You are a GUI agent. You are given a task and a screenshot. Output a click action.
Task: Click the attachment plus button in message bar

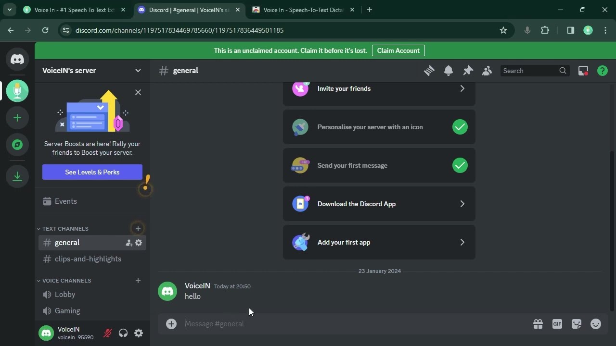171,324
